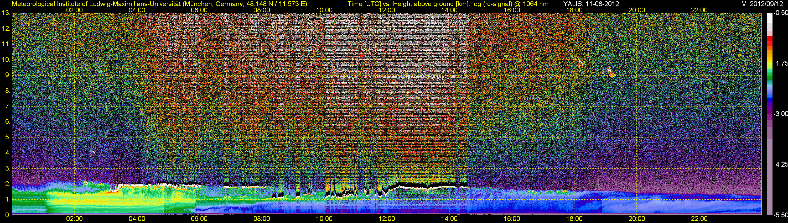This screenshot has width=788, height=223.
Task: Click the "-1.75" color scale value
Action: coord(780,63)
